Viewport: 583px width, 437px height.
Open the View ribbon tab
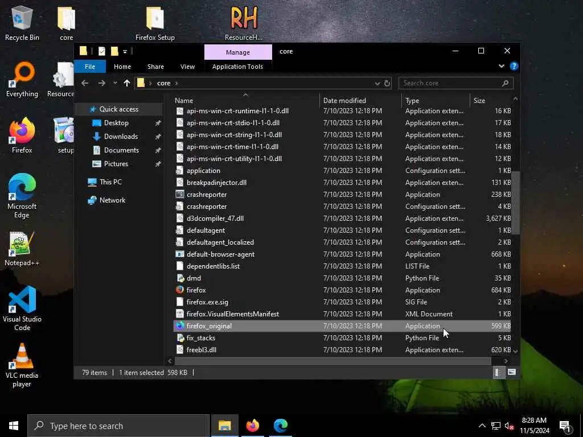coord(187,67)
